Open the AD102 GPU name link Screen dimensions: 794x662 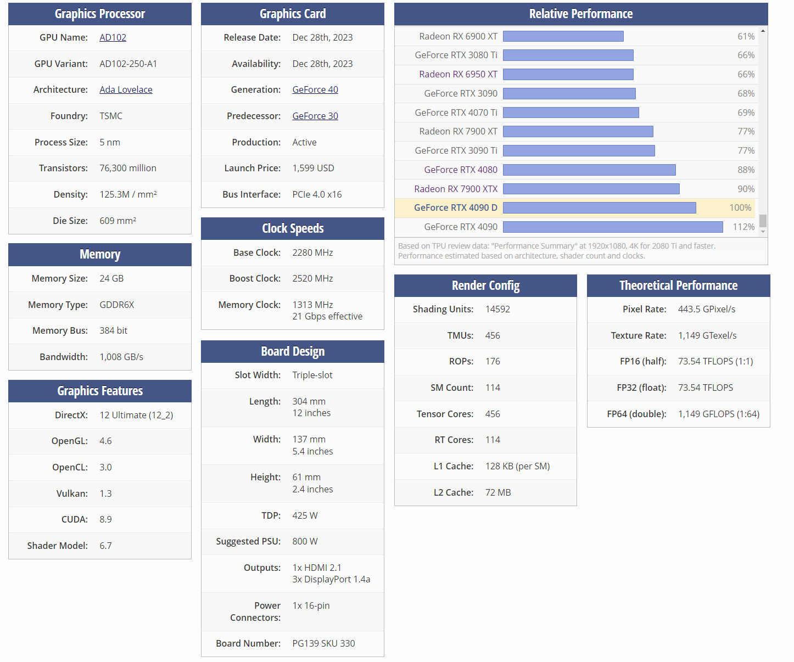tap(113, 37)
